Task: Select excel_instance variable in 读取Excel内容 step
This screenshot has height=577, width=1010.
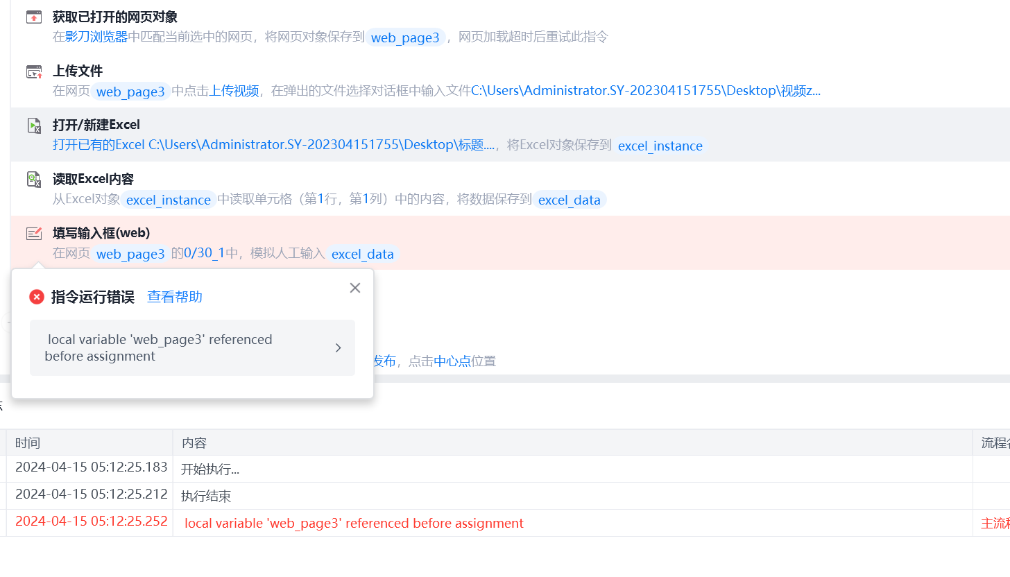Action: click(x=169, y=200)
